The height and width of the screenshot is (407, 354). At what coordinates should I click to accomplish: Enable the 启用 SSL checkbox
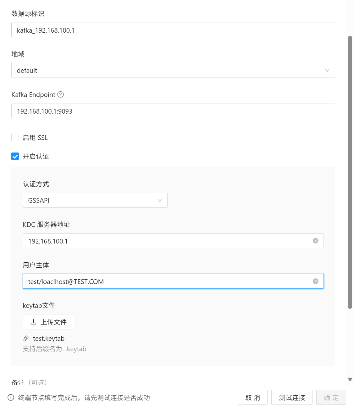15,137
